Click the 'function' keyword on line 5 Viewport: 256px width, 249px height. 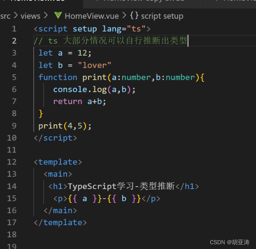click(58, 77)
